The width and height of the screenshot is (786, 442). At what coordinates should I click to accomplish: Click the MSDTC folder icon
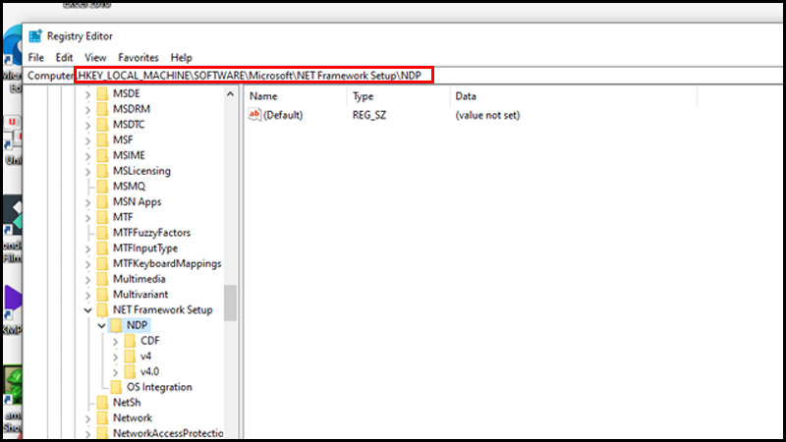(102, 125)
